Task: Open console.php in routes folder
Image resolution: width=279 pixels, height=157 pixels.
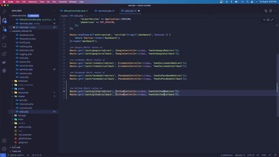Action: point(33,108)
